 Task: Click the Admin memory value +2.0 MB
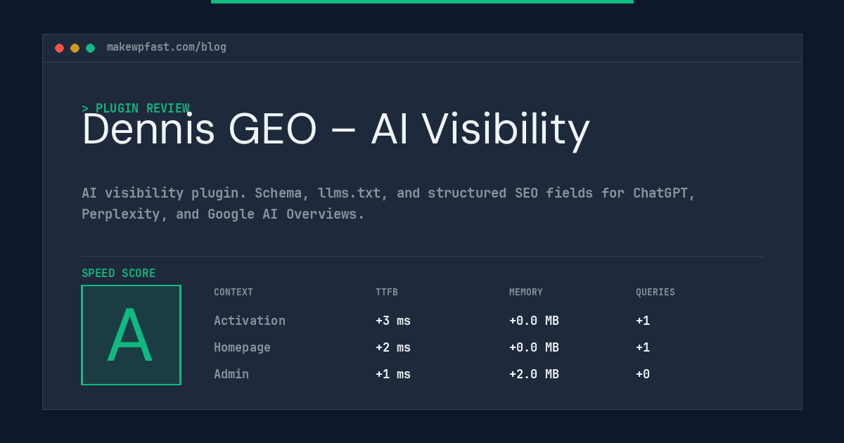(x=534, y=374)
